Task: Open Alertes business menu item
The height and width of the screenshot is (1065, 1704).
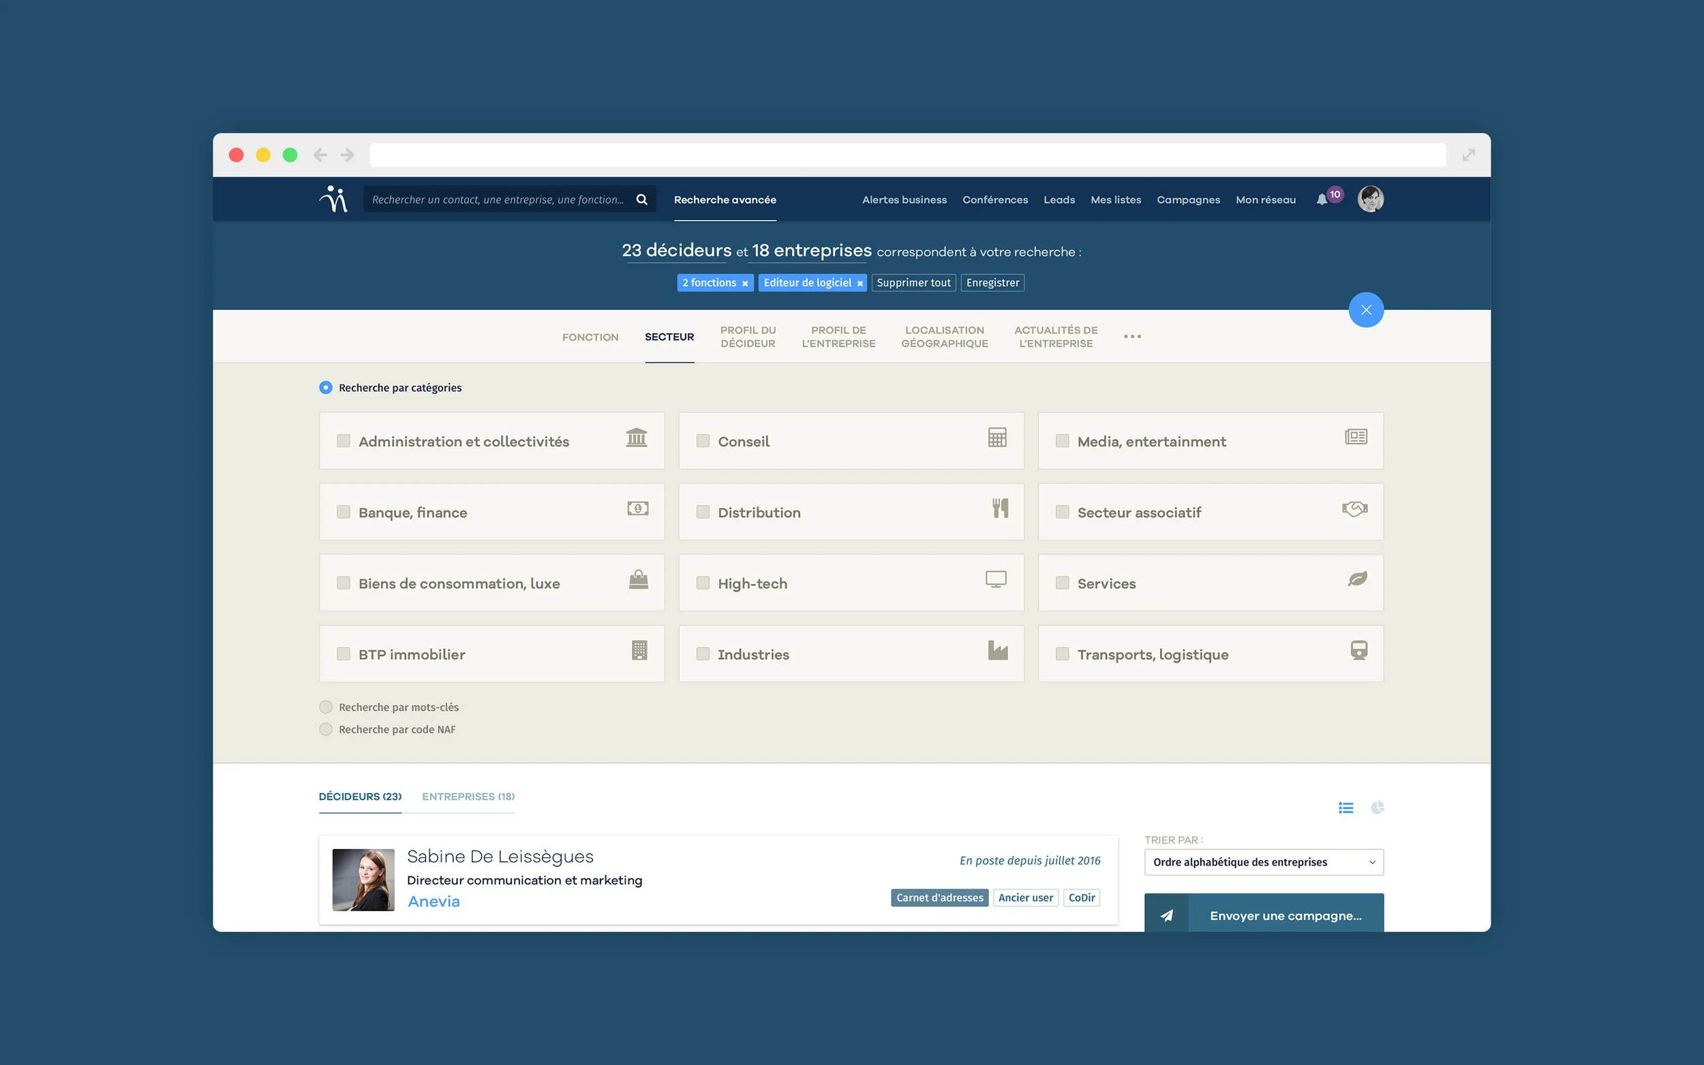Action: tap(904, 200)
